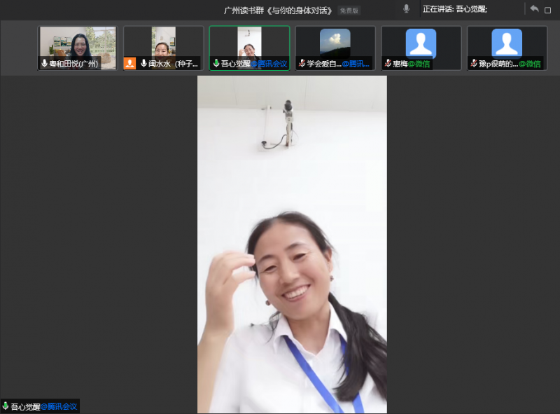This screenshot has width=560, height=414.
Task: Select the 学会爱自 cloud avatar thumbnail
Action: pyautogui.click(x=335, y=42)
